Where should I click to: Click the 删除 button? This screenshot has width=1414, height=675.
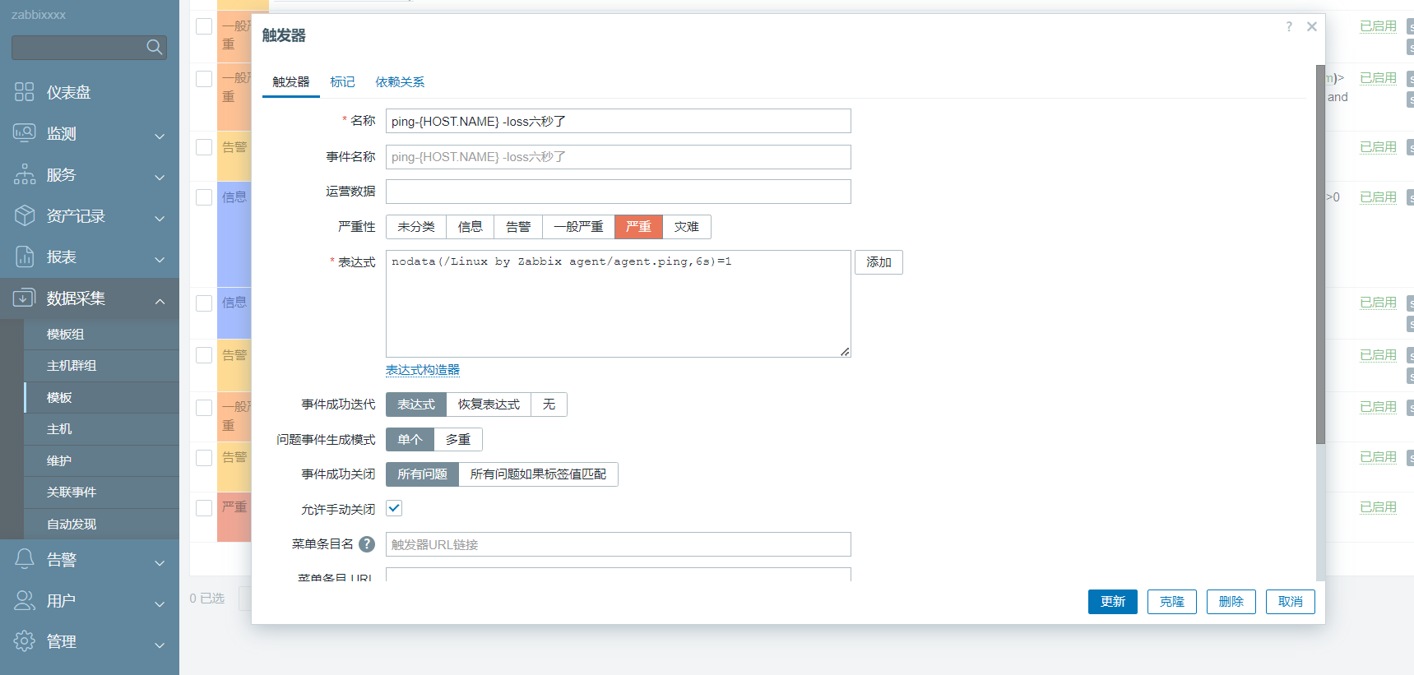point(1231,602)
